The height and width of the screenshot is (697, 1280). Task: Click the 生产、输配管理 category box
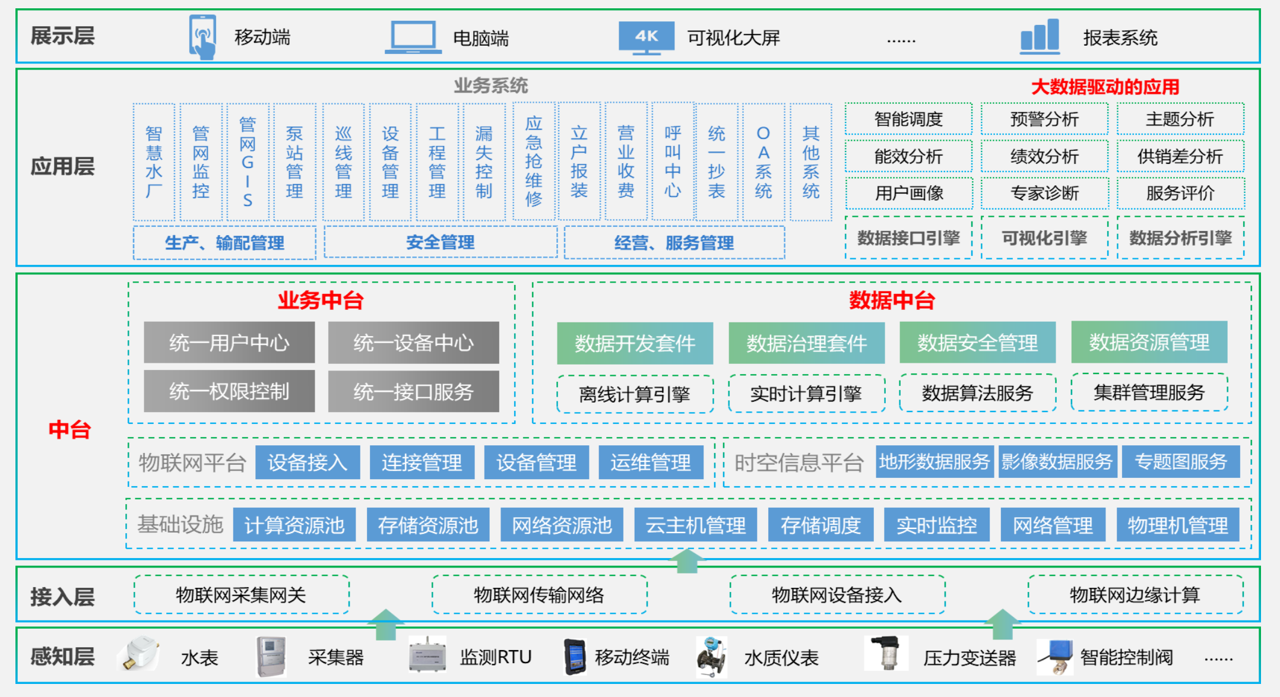224,242
